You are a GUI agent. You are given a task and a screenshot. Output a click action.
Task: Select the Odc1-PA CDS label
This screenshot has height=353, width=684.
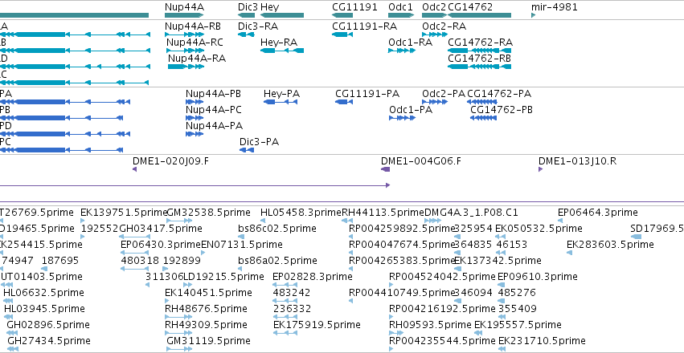click(x=411, y=110)
